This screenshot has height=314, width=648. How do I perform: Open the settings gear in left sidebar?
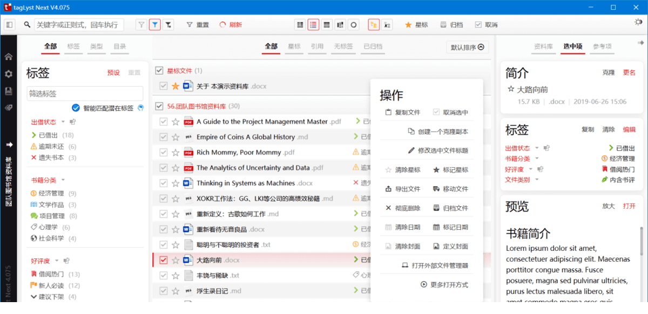[x=9, y=74]
